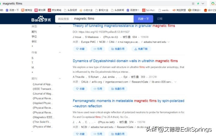This screenshot has height=136, width=216.
Task: Collapse the 类型 filter section
Action: pyautogui.click(x=60, y=26)
